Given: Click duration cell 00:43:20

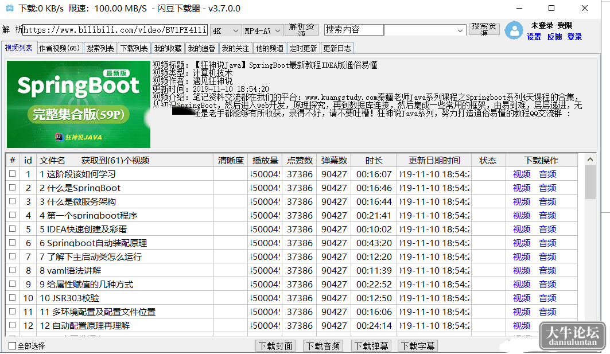Looking at the screenshot, I should (374, 243).
